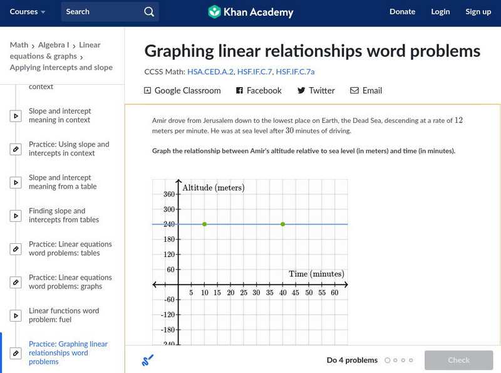501x373 pixels.
Task: Click video icon beside Linear functions word problem: fuel
Action: click(x=16, y=315)
